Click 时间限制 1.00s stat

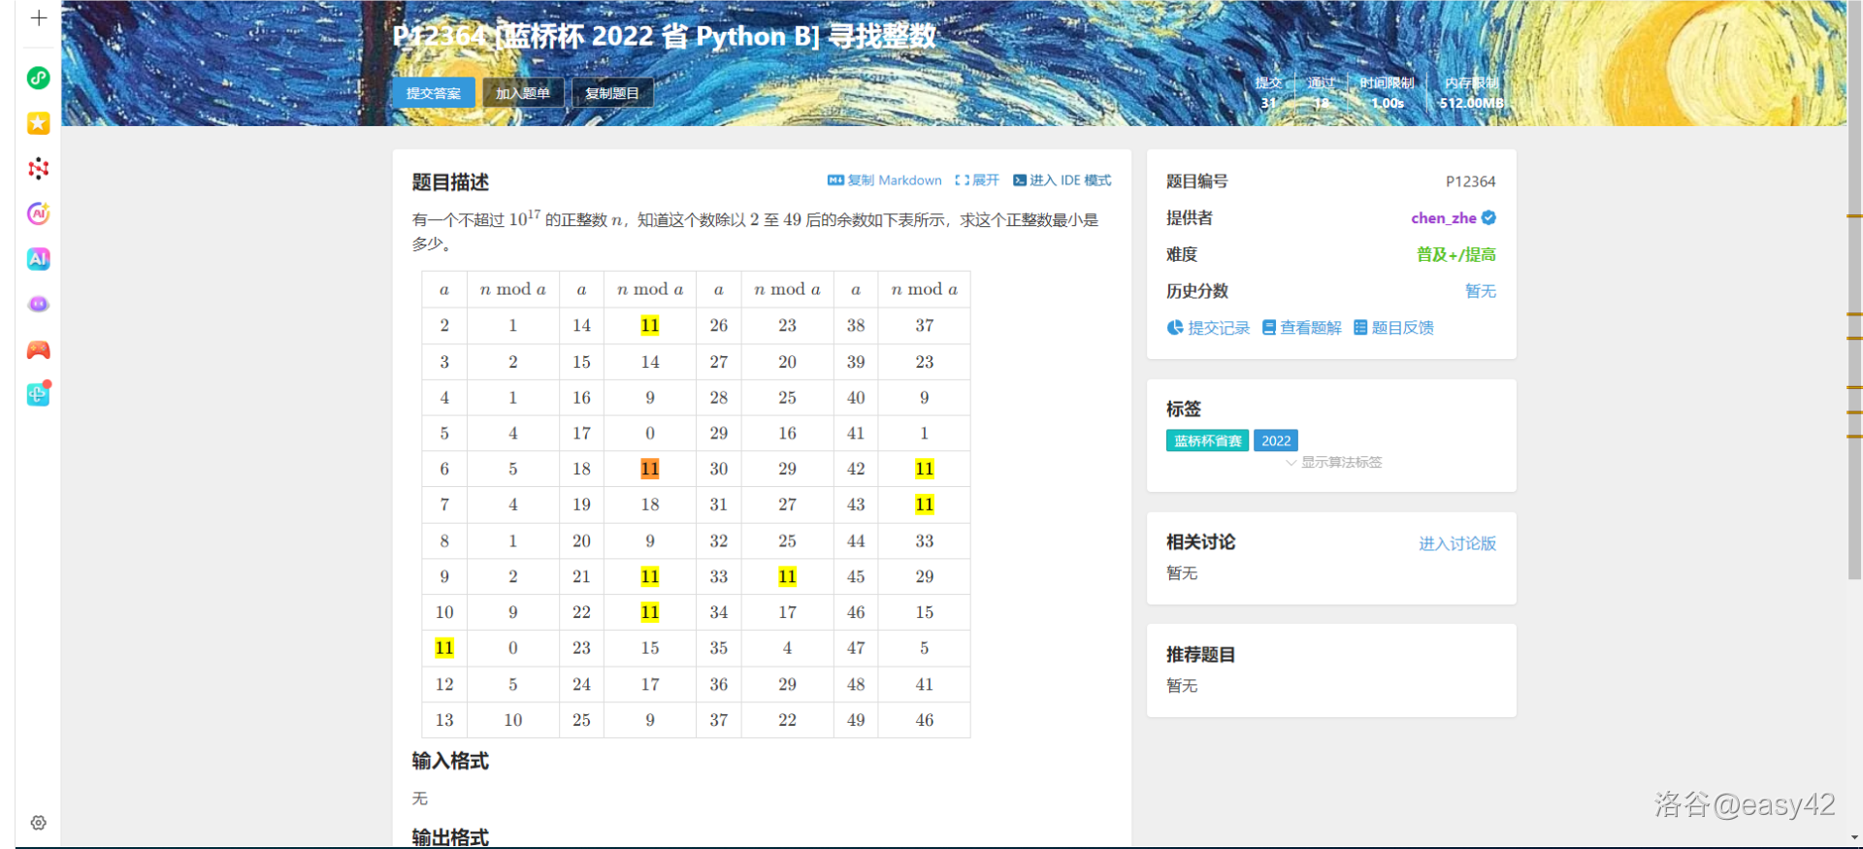click(1388, 93)
